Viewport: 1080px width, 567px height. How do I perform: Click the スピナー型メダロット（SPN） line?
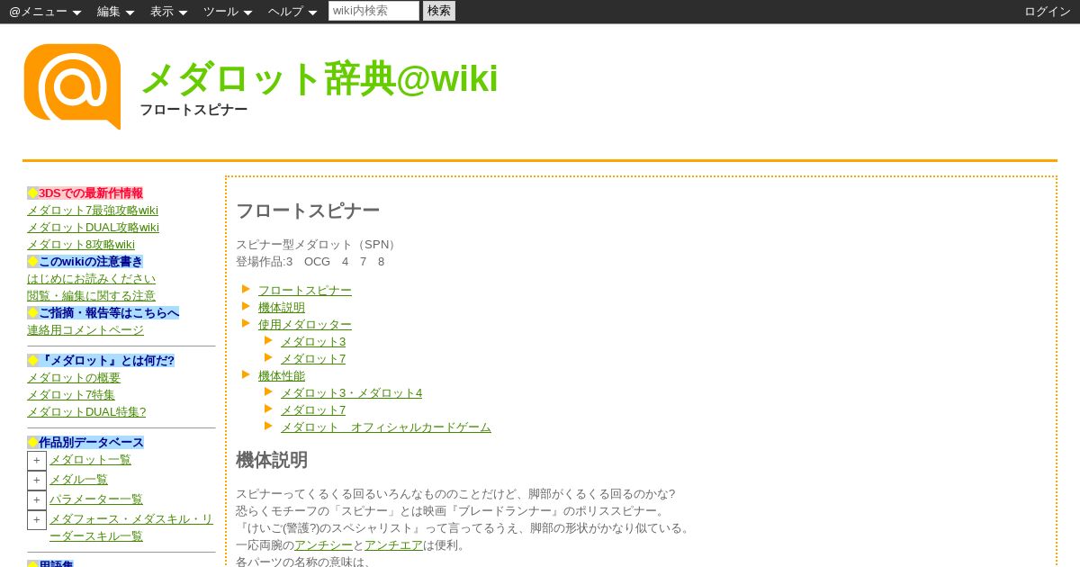click(x=318, y=245)
